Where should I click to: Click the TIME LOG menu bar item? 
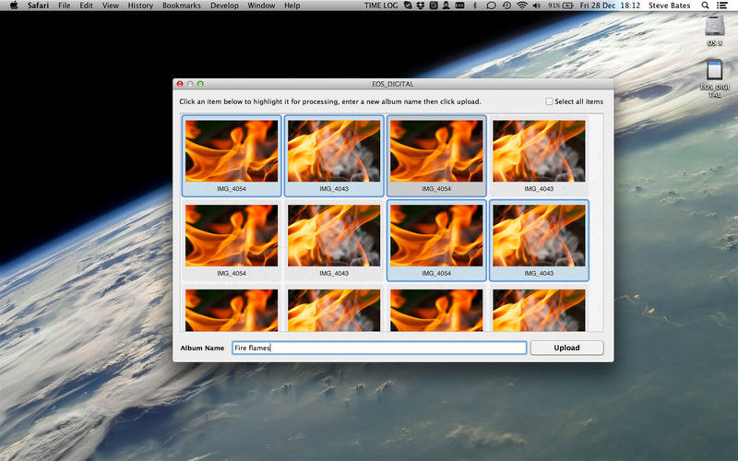381,6
